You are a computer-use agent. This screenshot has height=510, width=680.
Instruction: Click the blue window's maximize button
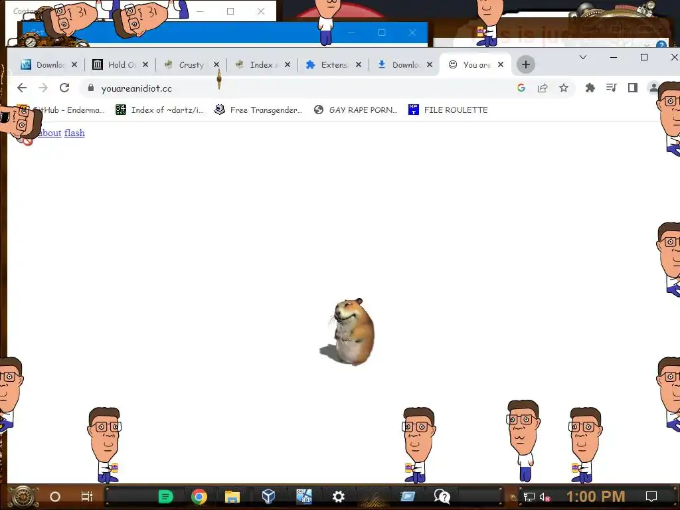382,33
